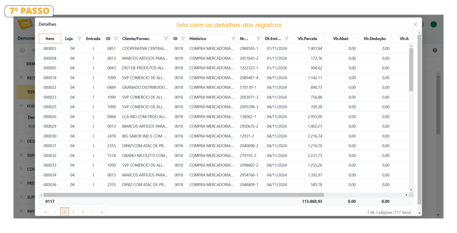This screenshot has height=233, width=457.
Task: Sort by Item column header
Action: pos(50,39)
